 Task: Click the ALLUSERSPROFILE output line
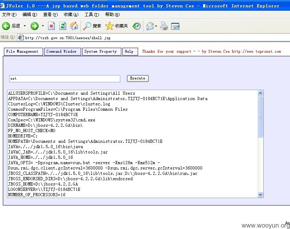coord(72,93)
